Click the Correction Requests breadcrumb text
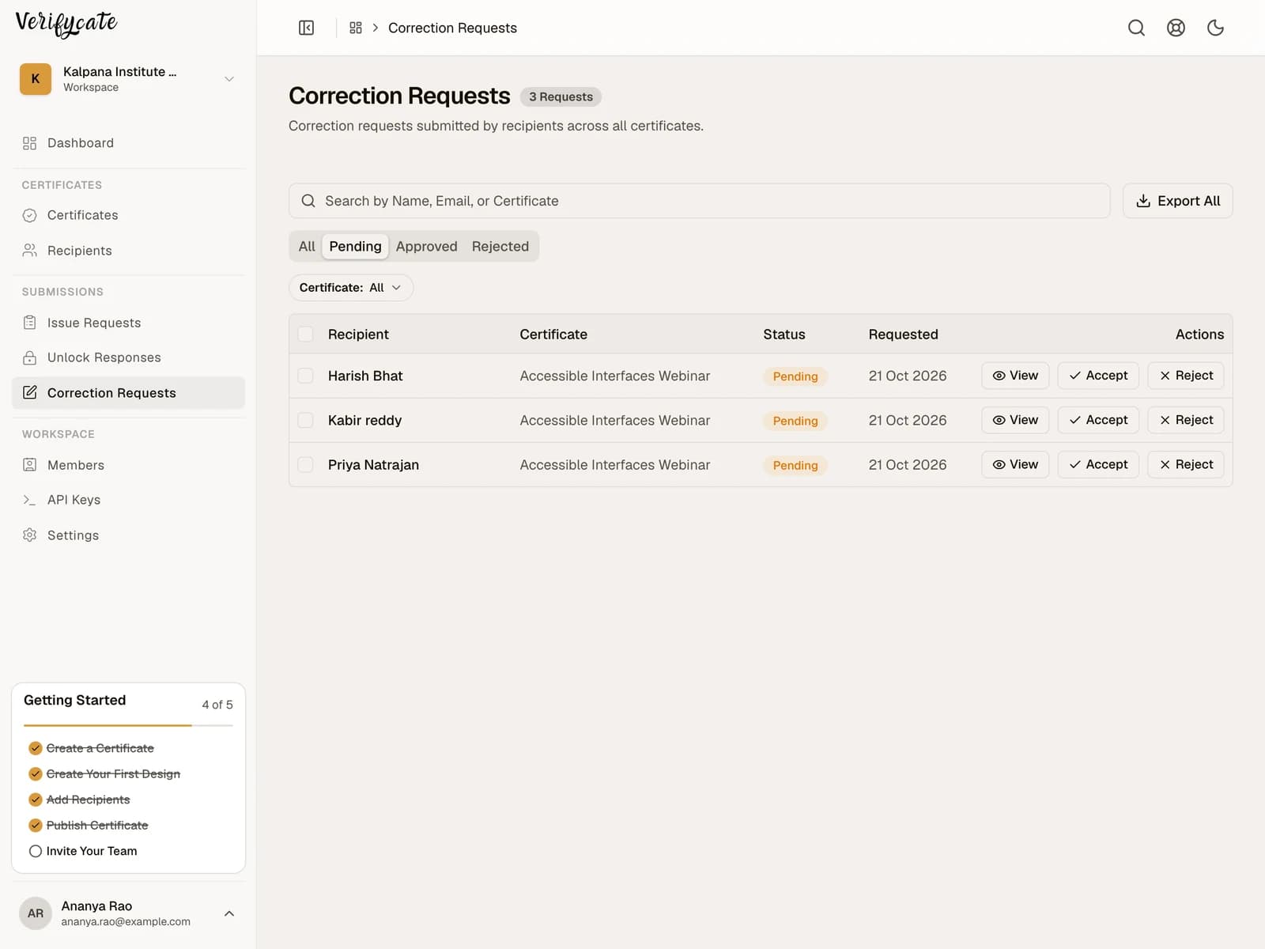This screenshot has height=949, width=1265. pos(452,28)
